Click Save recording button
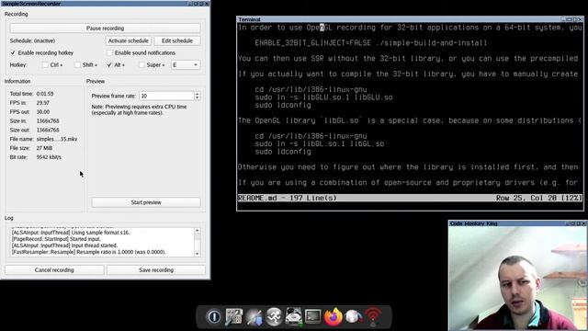The image size is (588, 331). coord(156,269)
